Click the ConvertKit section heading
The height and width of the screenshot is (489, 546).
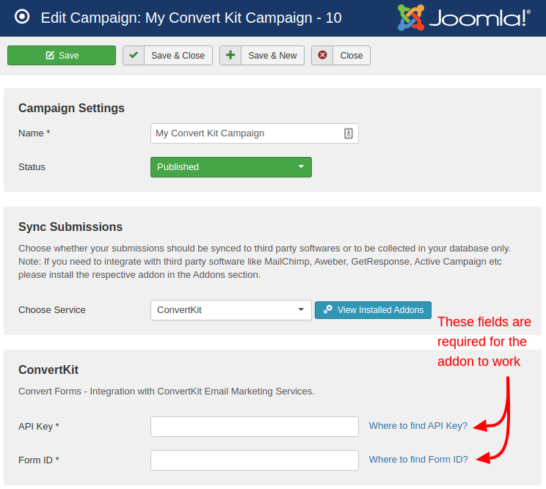pyautogui.click(x=48, y=369)
